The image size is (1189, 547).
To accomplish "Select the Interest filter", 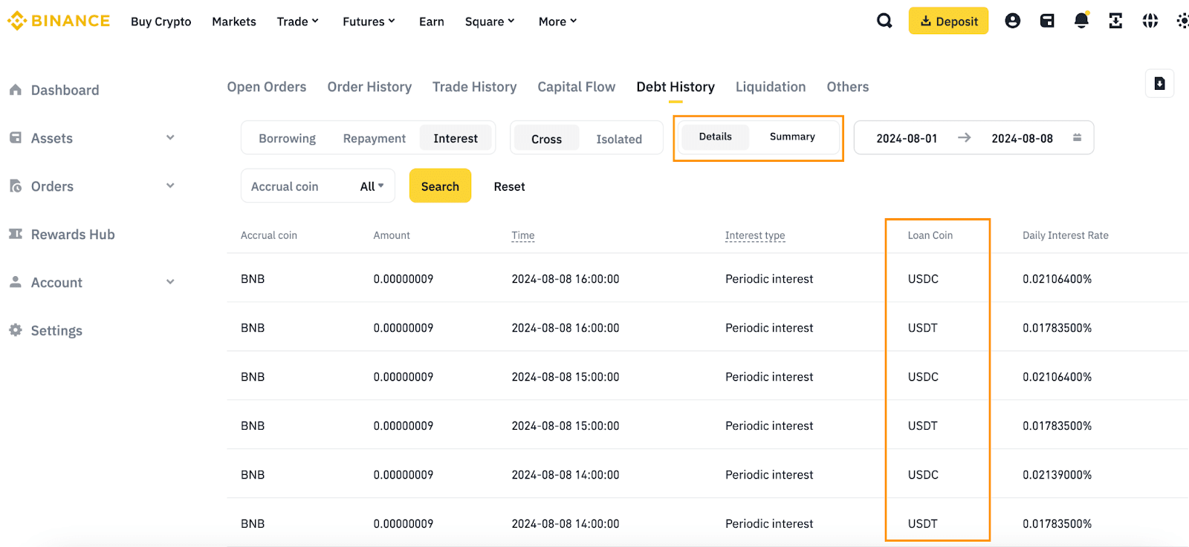I will coord(456,138).
